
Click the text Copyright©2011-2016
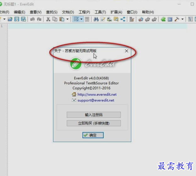tap(91, 88)
